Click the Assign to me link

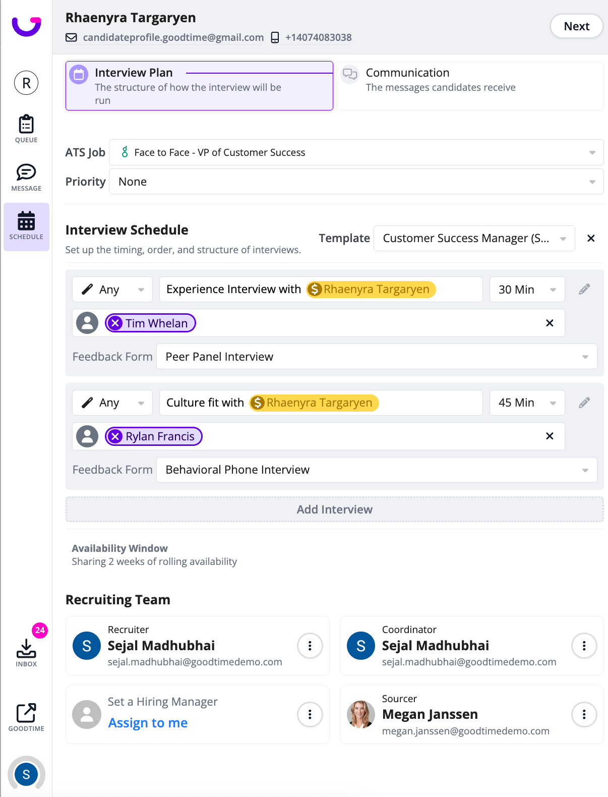148,723
